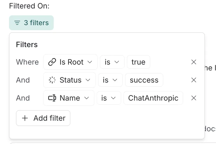Open the operator dropdown in Is Root row
The width and height of the screenshot is (216, 144).
[x=112, y=62]
